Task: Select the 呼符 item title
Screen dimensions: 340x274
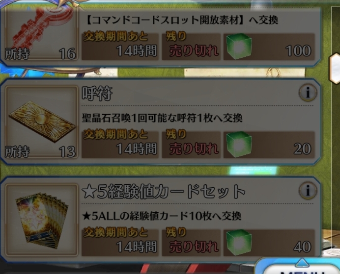Action: pyautogui.click(x=97, y=94)
